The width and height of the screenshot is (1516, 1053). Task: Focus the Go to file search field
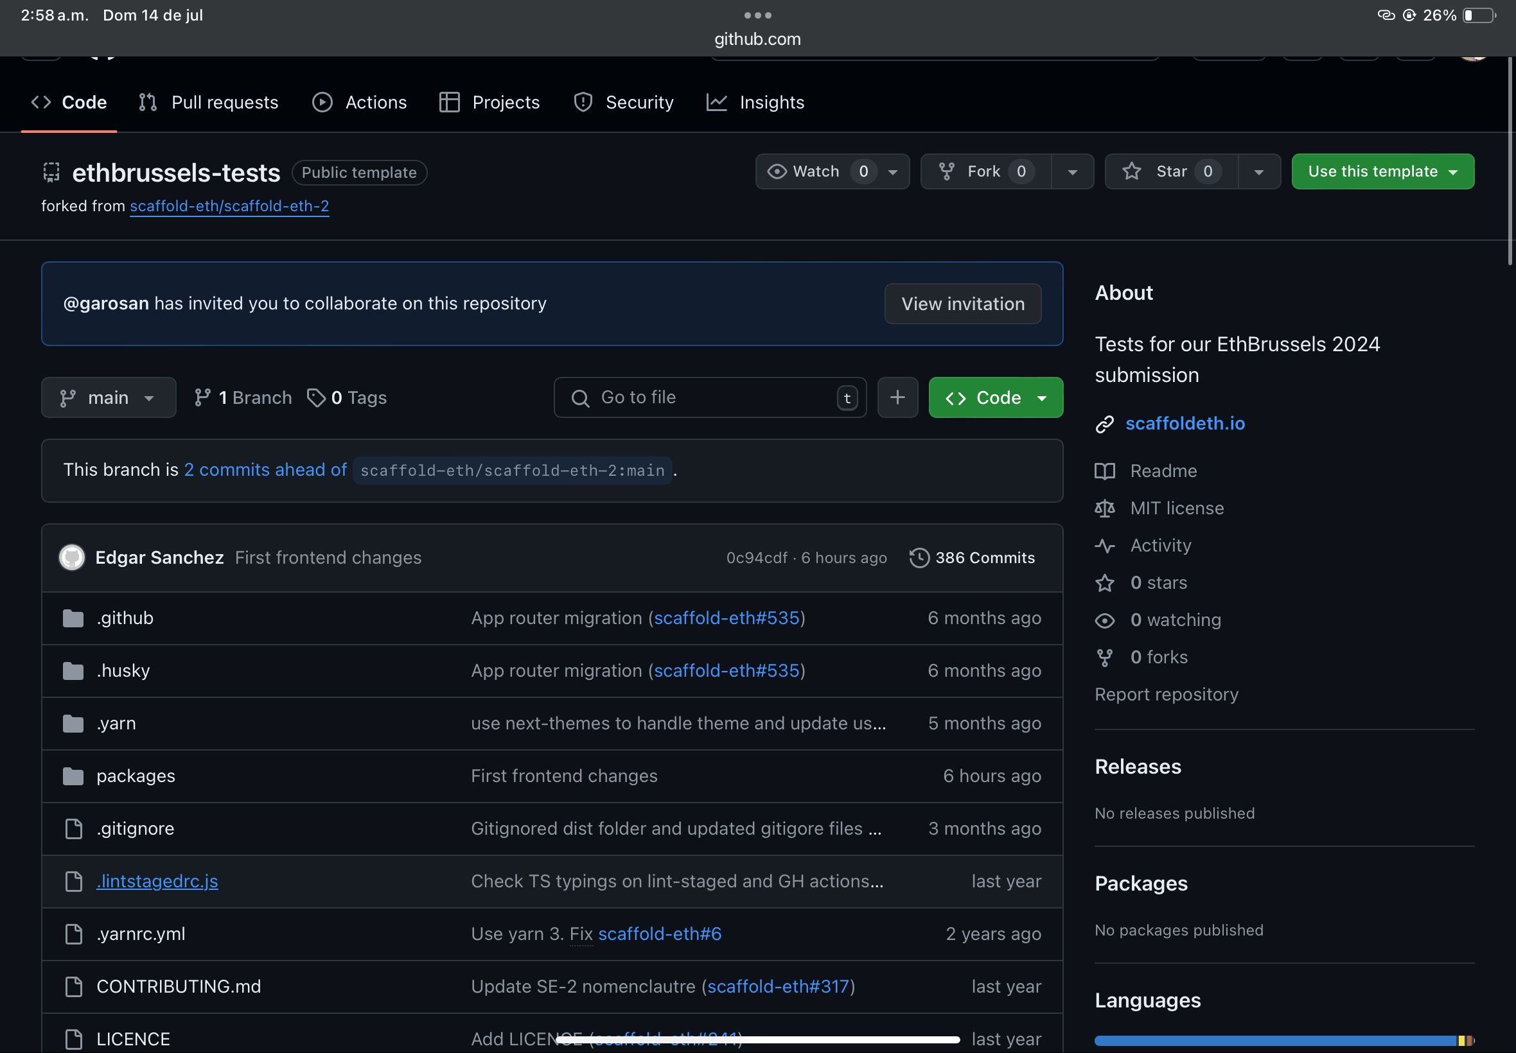[710, 397]
